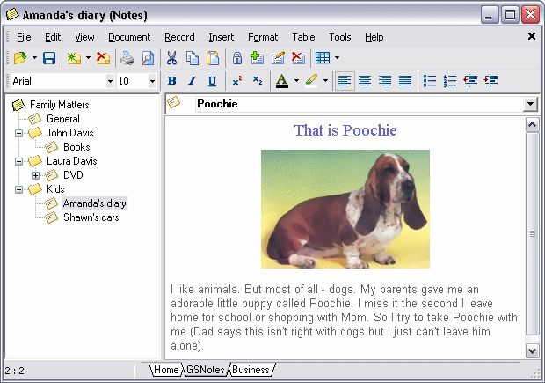Click the Print icon
Viewport: 545px width, 383px height.
[x=127, y=58]
